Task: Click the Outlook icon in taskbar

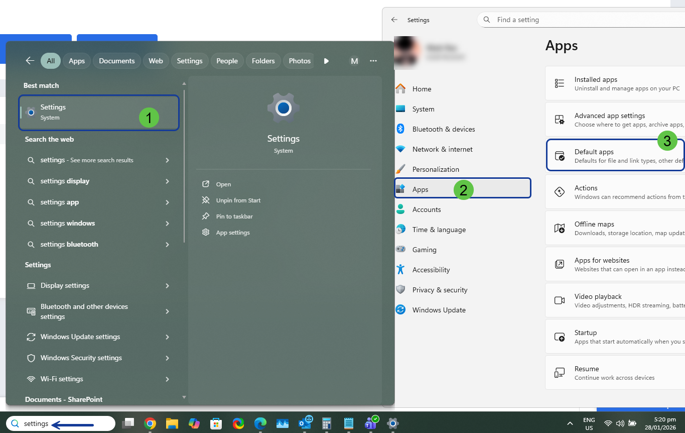Action: click(305, 423)
